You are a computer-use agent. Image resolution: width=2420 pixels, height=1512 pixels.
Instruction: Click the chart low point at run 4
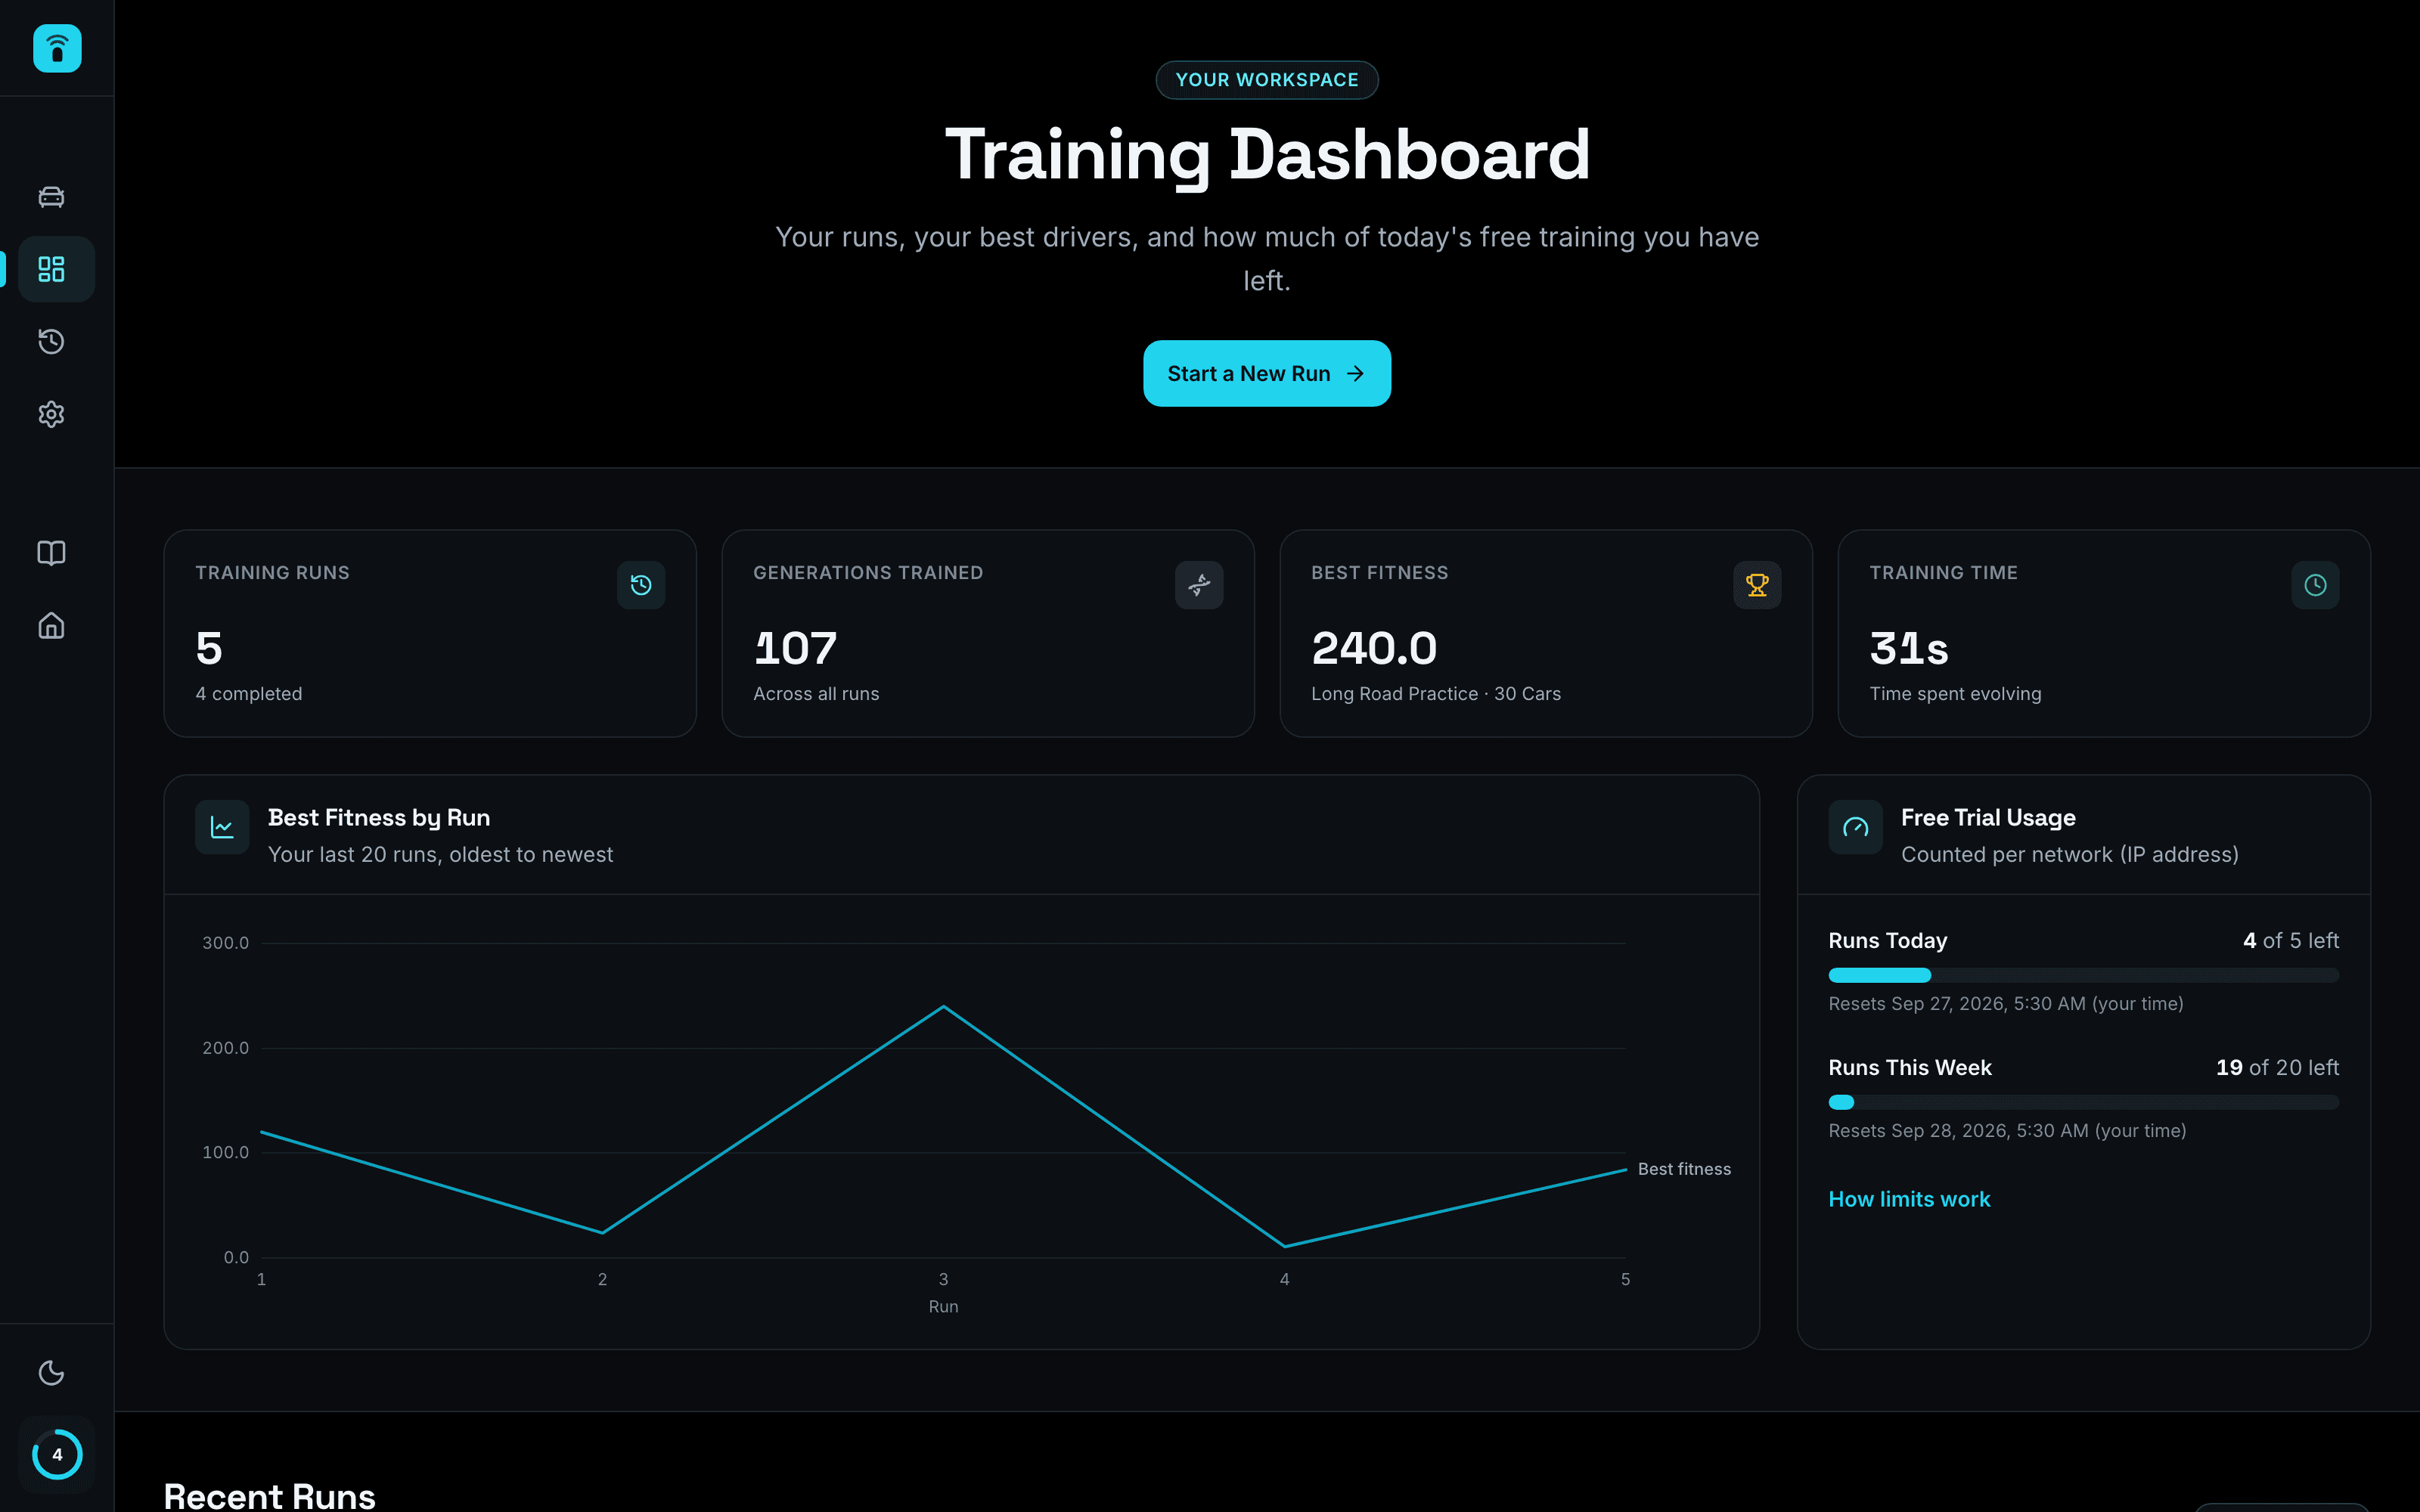coord(1284,1246)
